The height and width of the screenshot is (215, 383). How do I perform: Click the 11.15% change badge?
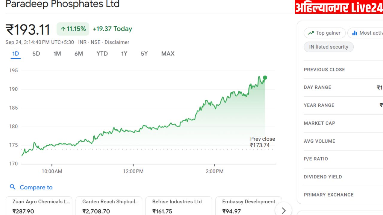click(x=73, y=29)
